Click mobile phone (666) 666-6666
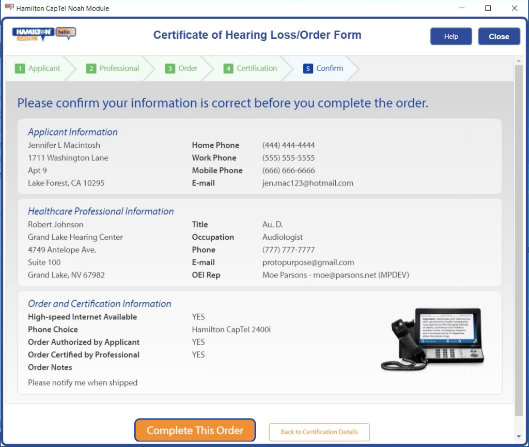The height and width of the screenshot is (447, 529). 288,171
